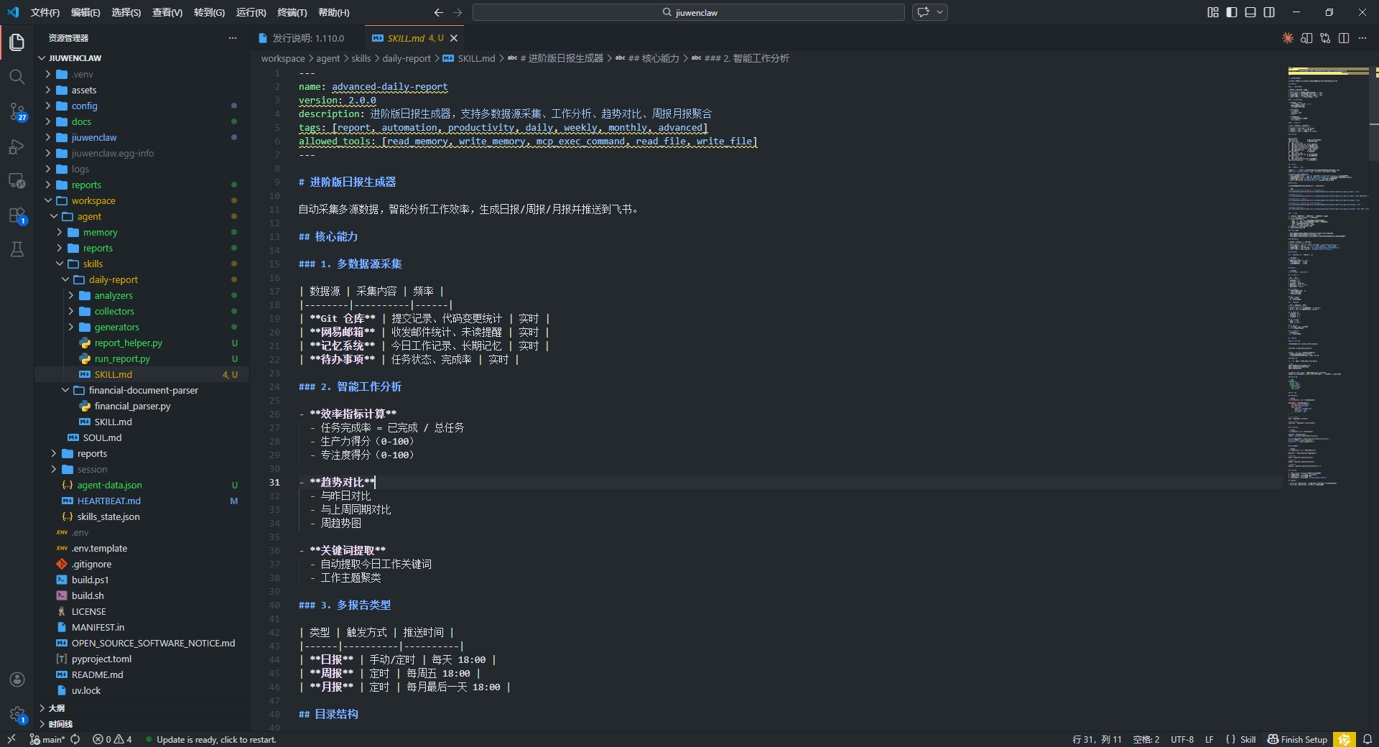
Task: Open the 查看(V) menu
Action: [167, 12]
